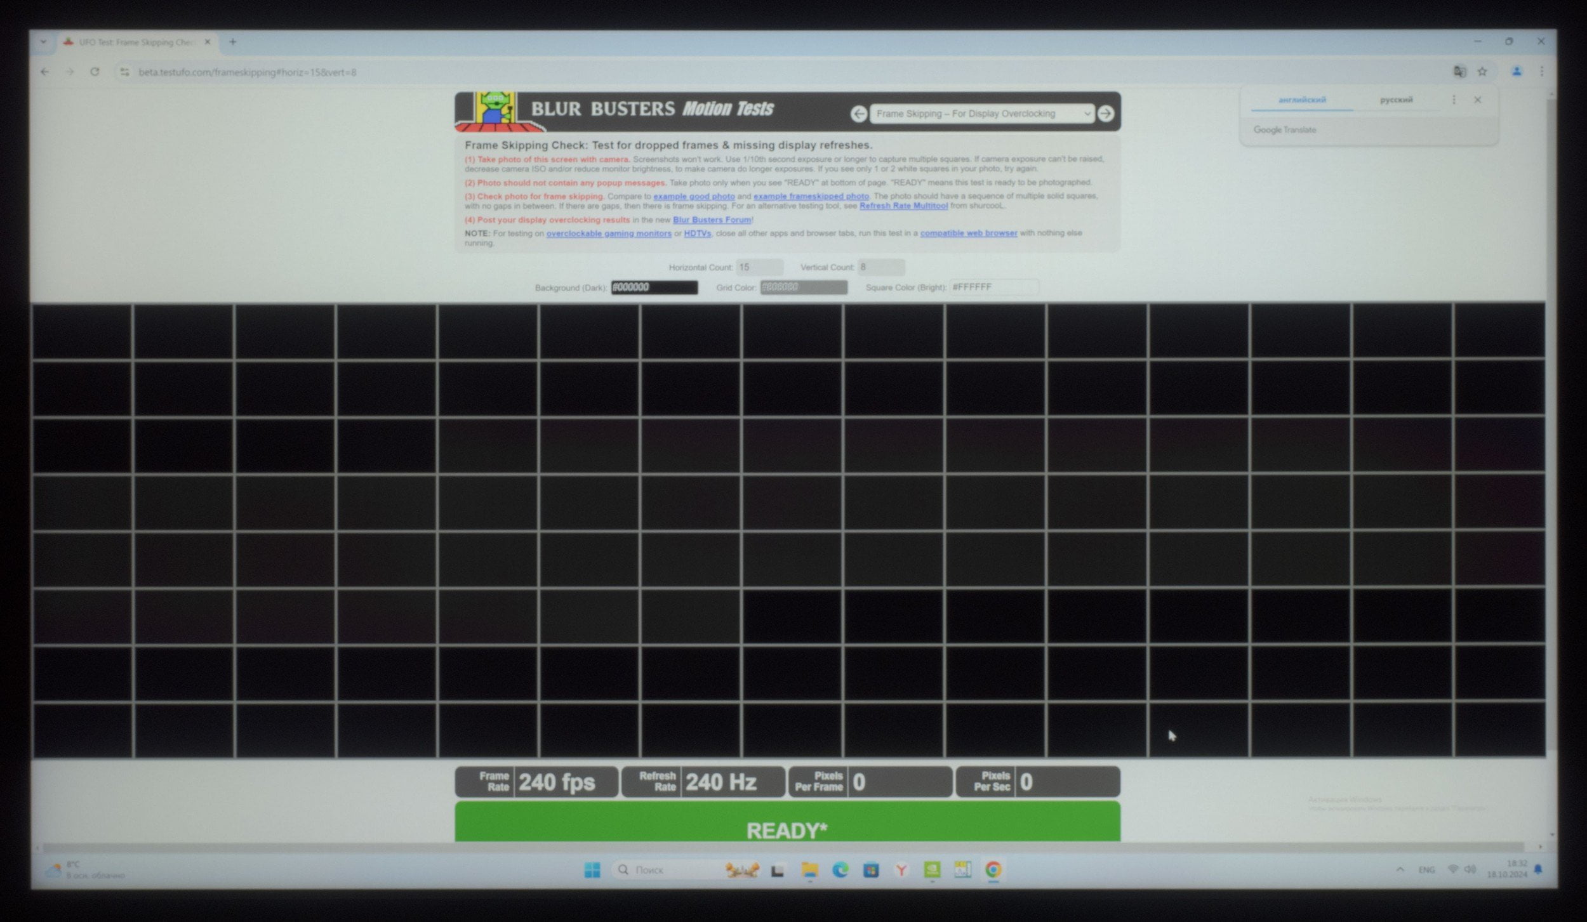Select the UFO Test Frame Skipping tab
The image size is (1587, 922).
tap(138, 43)
